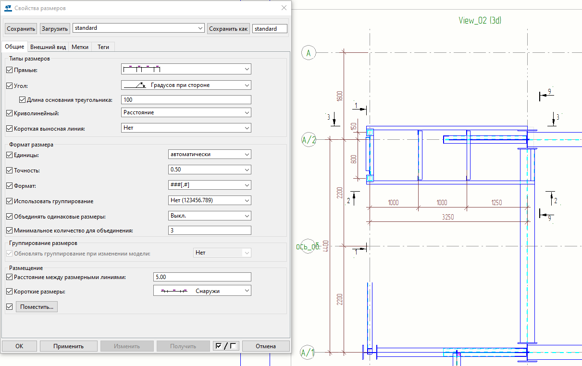Click the grid axis bubble labeled A
The image size is (582, 366).
(x=309, y=53)
